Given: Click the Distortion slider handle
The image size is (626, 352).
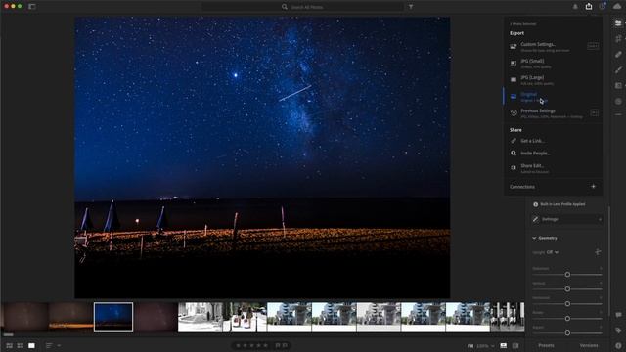Looking at the screenshot, I should (567, 274).
